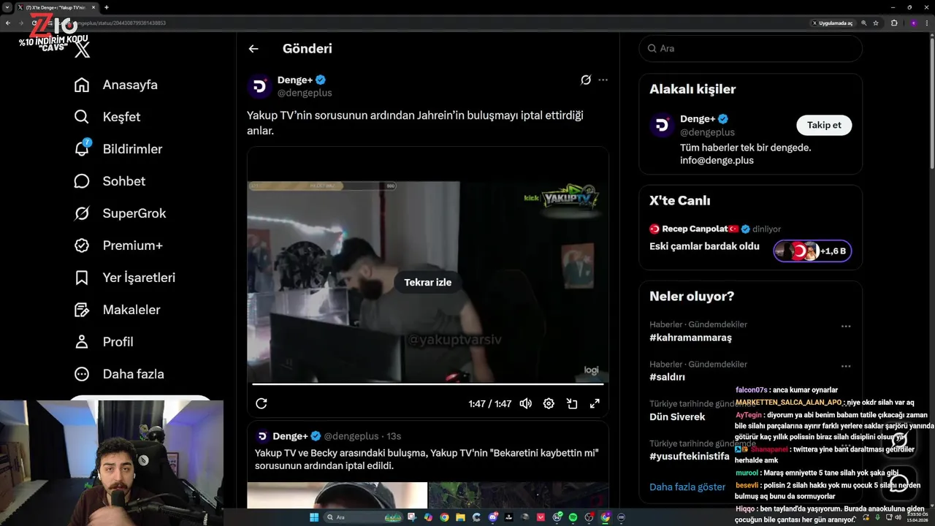
Task: Open #yusuftekinistifa trend
Action: pos(690,456)
